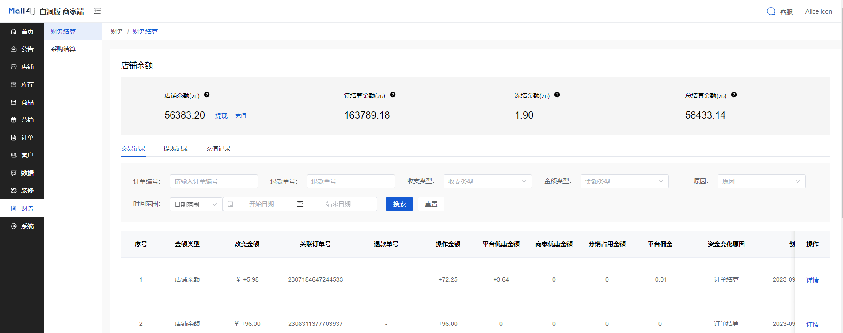Open the Alice icon user menu
The width and height of the screenshot is (843, 333).
coord(818,11)
